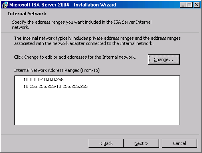
Task: Open the Change... address ranges dialog
Action: (164, 59)
